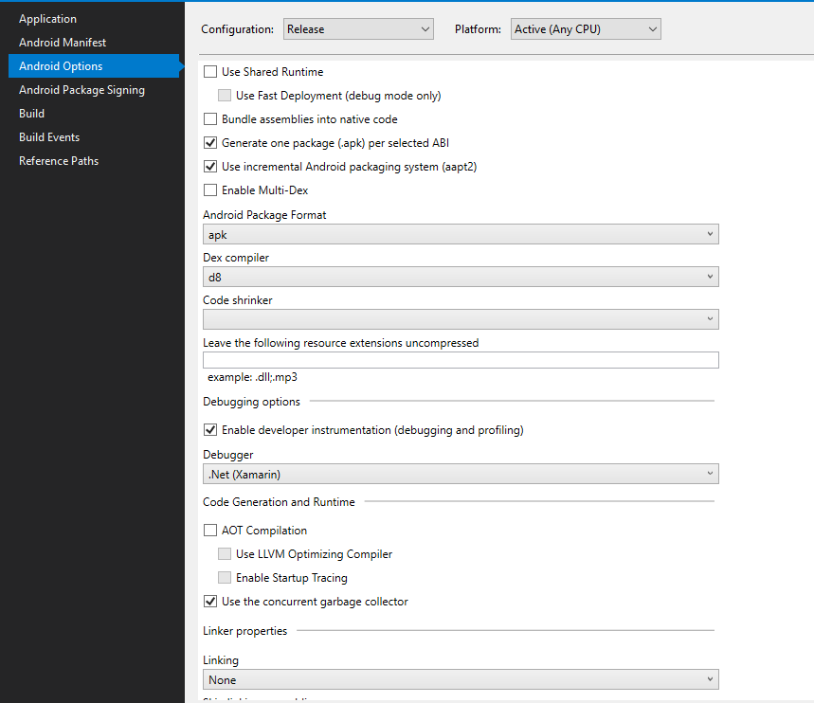Uncheck Use the concurrent garbage collector
This screenshot has width=814, height=703.
(x=210, y=602)
